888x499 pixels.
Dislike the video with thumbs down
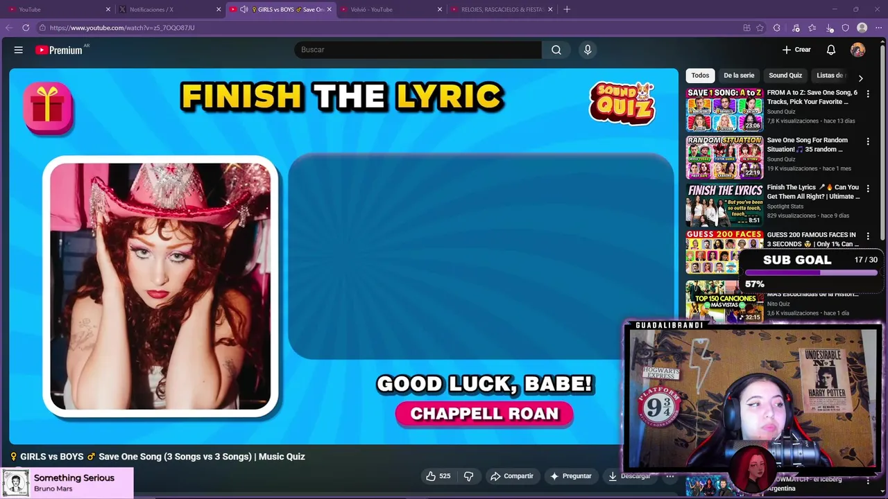click(468, 476)
